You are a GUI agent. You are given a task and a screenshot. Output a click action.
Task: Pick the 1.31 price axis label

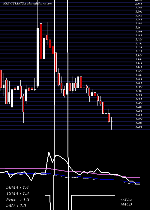(139, 115)
